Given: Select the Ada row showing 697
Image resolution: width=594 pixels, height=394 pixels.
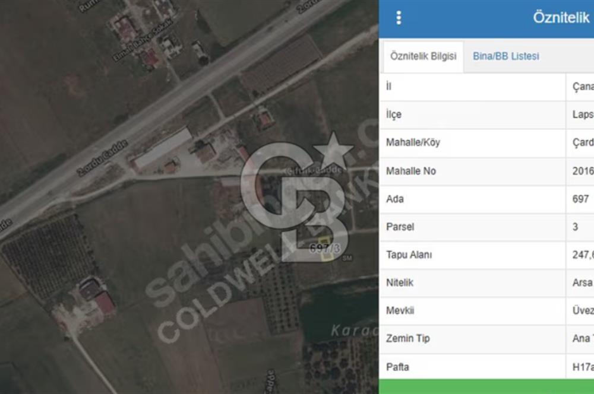Looking at the screenshot, I should (475, 199).
